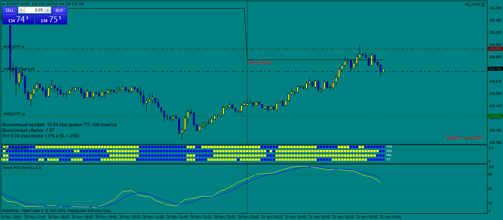Click the GHL matrix row label

[389, 155]
